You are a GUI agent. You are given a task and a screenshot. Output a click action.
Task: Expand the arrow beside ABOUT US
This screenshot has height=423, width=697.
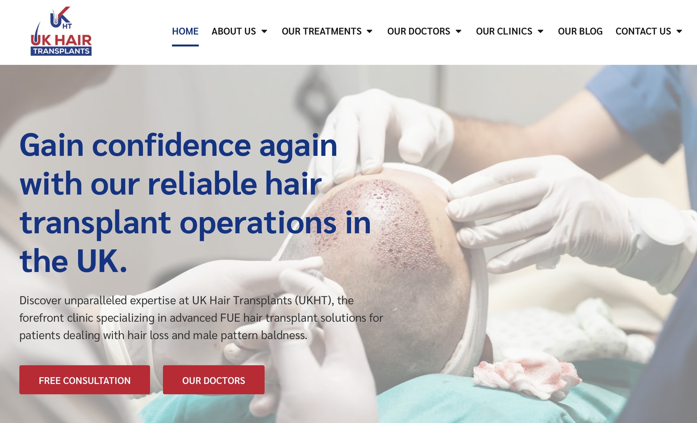(x=264, y=31)
